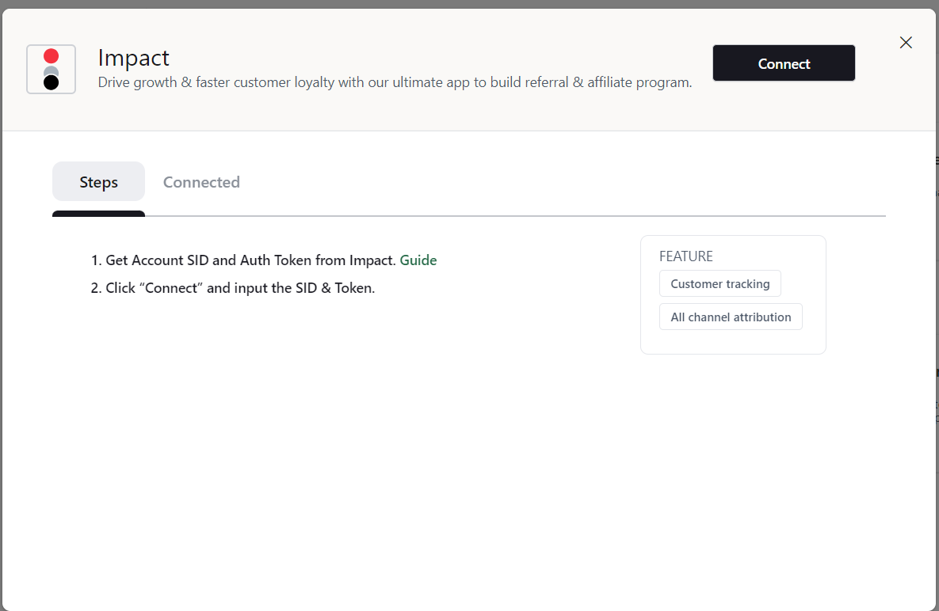Image resolution: width=939 pixels, height=611 pixels.
Task: Select the close X icon
Action: tap(906, 42)
